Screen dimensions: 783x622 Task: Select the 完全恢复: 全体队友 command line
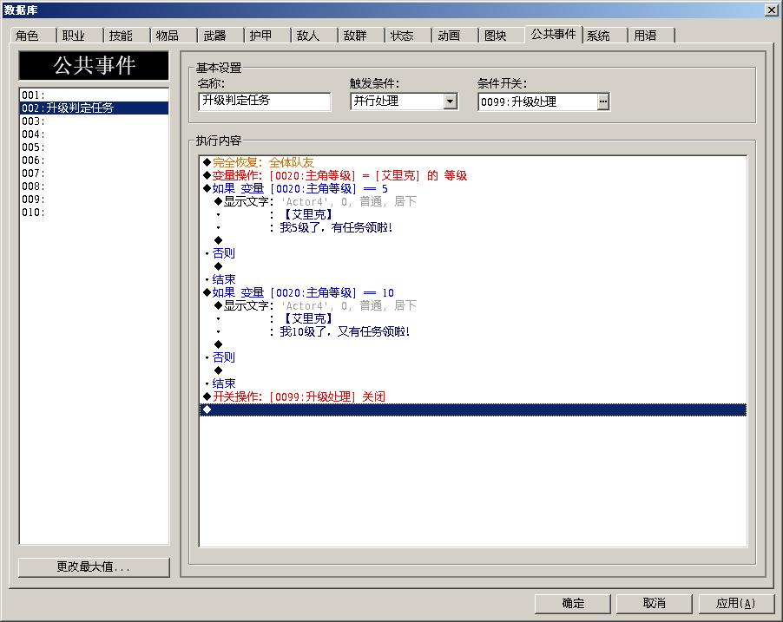point(472,162)
